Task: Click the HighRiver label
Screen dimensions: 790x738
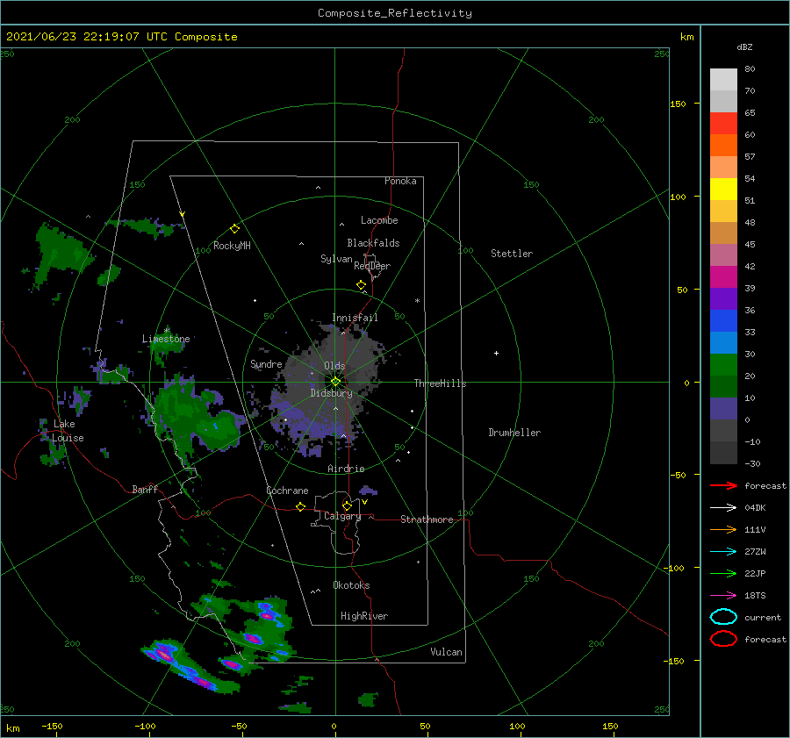Action: pyautogui.click(x=364, y=616)
